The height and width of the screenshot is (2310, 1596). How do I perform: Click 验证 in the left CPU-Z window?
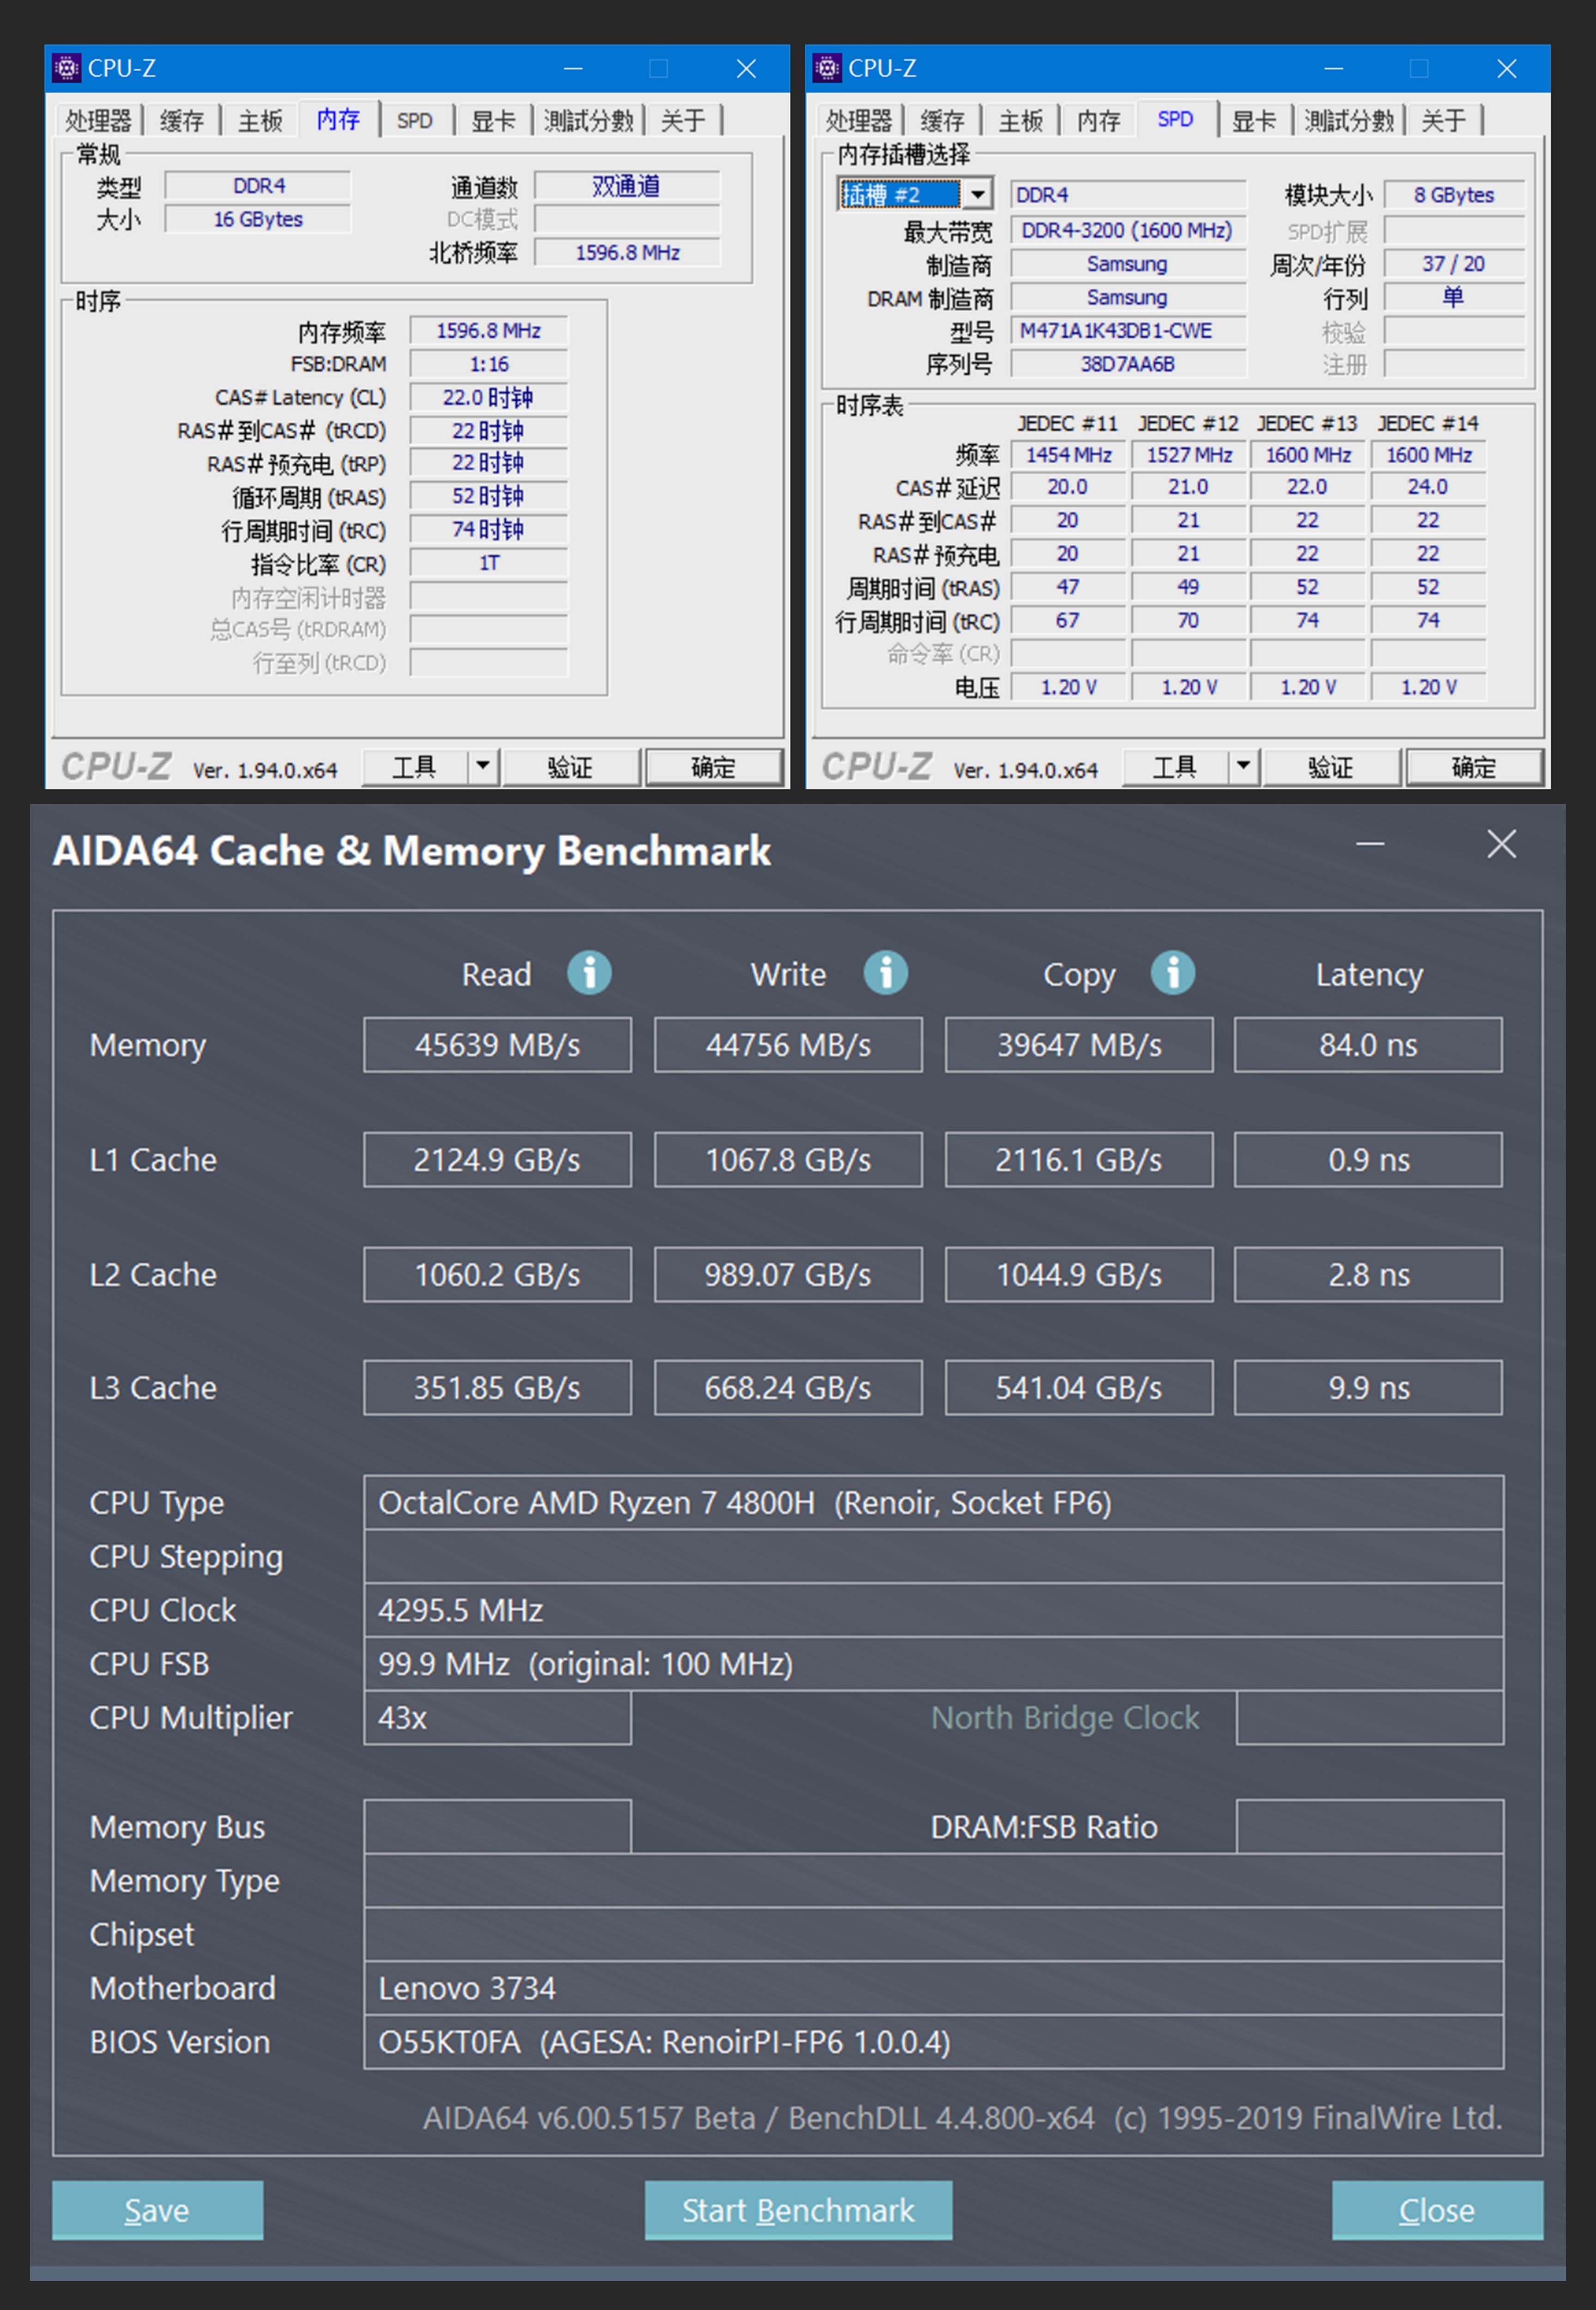coord(572,766)
